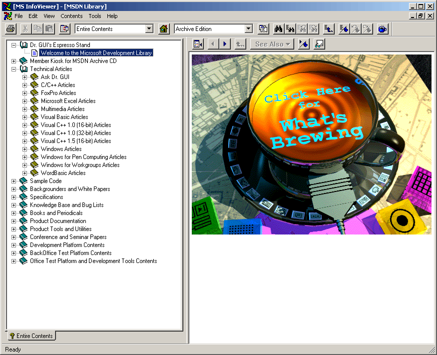Click the InfoViewer app icon in menu bar
The width and height of the screenshot is (437, 355).
coord(8,16)
